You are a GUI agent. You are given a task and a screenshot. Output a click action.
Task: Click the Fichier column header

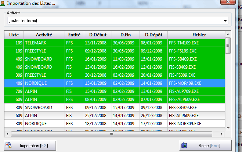click(x=196, y=35)
